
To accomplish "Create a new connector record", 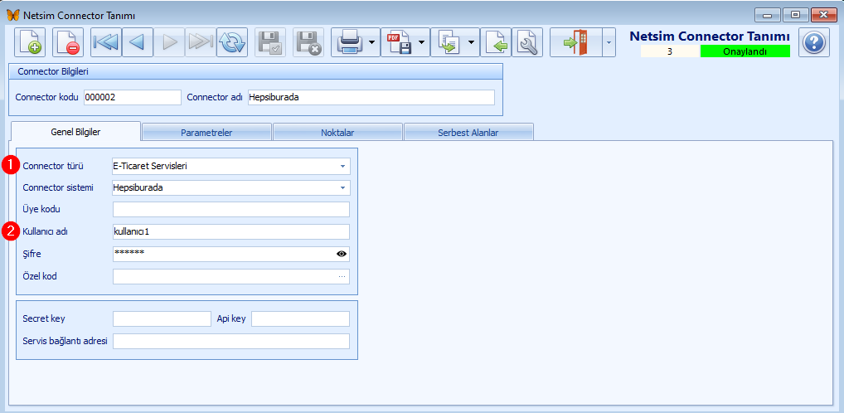I will coord(30,42).
